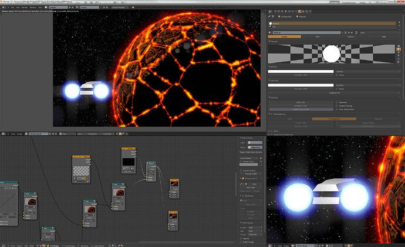Enable the Shadeless checkbox
This screenshot has width=405, height=247.
[337, 102]
